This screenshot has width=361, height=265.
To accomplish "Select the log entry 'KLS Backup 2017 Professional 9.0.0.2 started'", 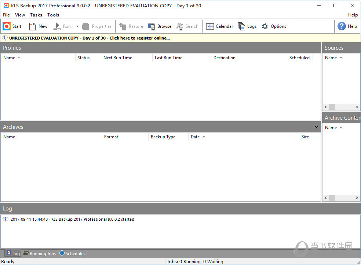I will pyautogui.click(x=72, y=219).
